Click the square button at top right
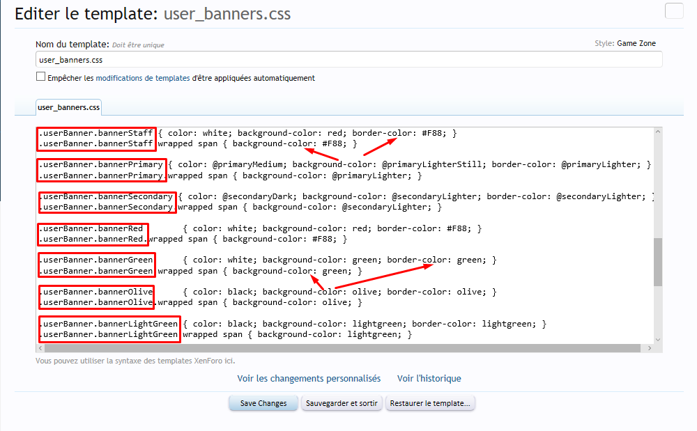This screenshot has height=431, width=697. click(x=674, y=11)
